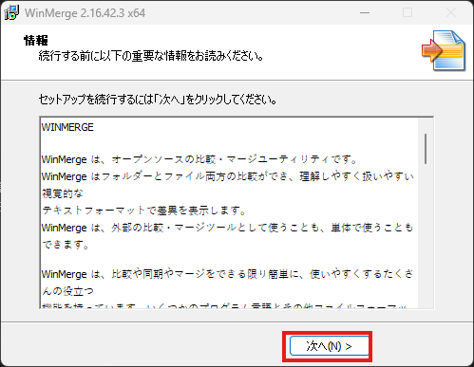Click the できます。 text line
This screenshot has width=474, height=367.
[x=66, y=245]
